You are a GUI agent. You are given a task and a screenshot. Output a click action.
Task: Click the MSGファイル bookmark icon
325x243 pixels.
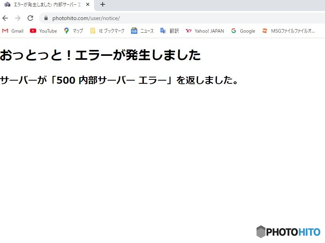click(x=264, y=31)
